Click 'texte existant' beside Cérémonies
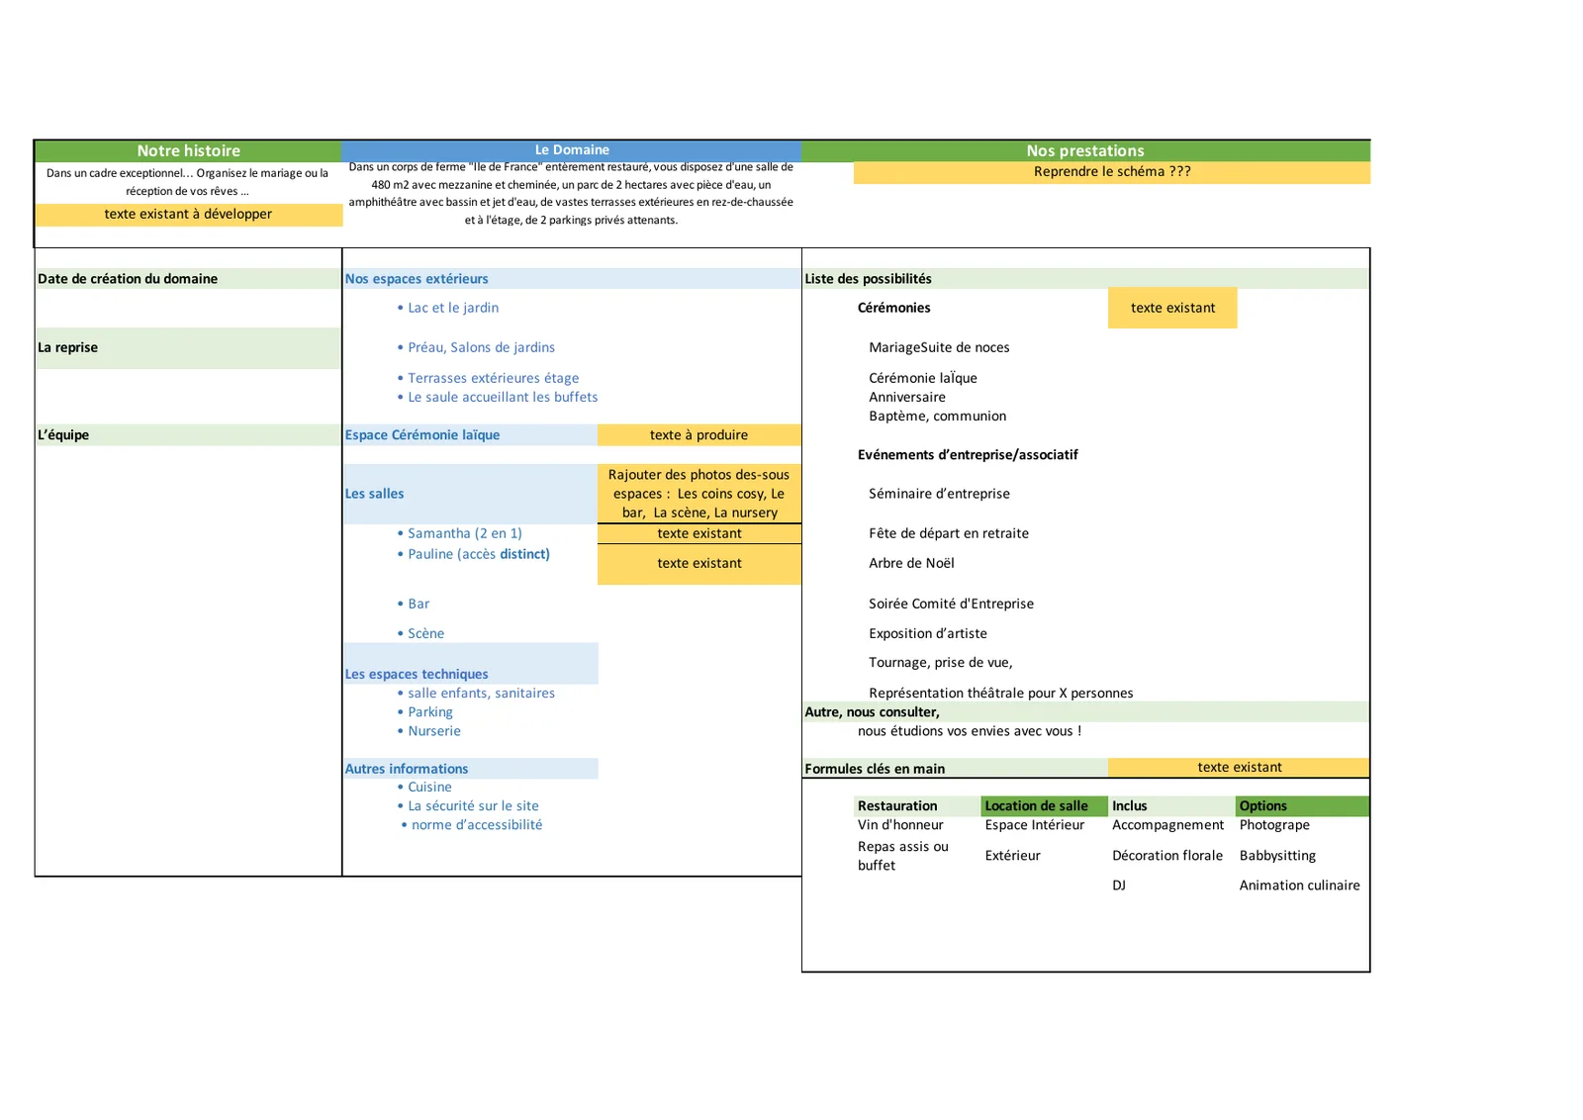 coord(1172,308)
